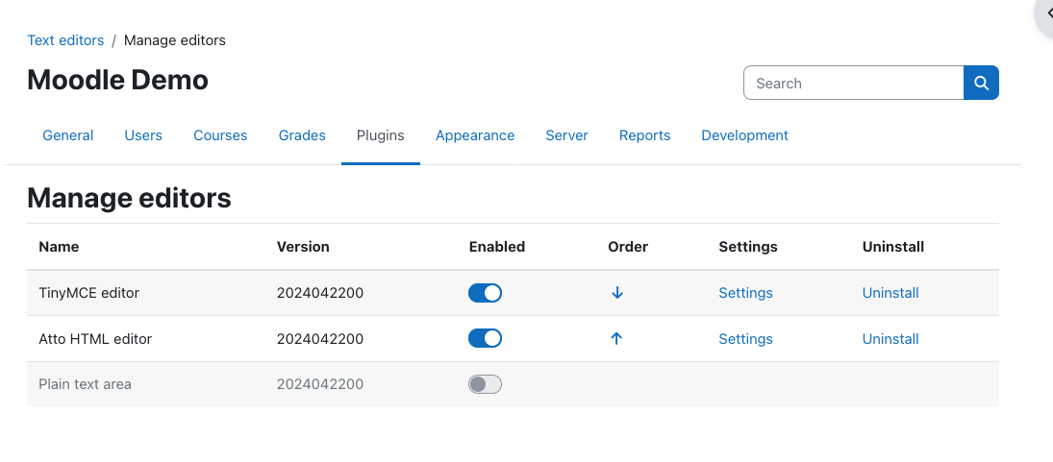
Task: Open the collapsed drawer at top right
Action: (x=1044, y=13)
